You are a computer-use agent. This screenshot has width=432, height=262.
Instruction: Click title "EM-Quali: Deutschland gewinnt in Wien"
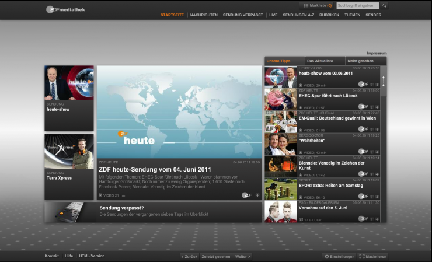click(337, 118)
